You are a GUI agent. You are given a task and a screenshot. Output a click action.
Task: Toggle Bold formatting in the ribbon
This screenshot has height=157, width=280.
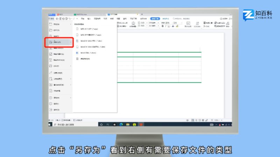[162, 26]
